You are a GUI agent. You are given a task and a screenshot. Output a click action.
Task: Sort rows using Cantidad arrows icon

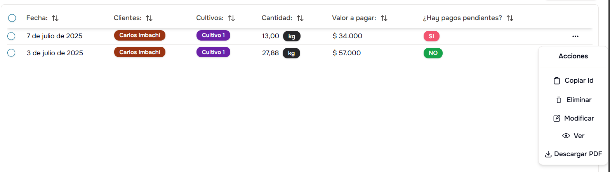pos(300,18)
